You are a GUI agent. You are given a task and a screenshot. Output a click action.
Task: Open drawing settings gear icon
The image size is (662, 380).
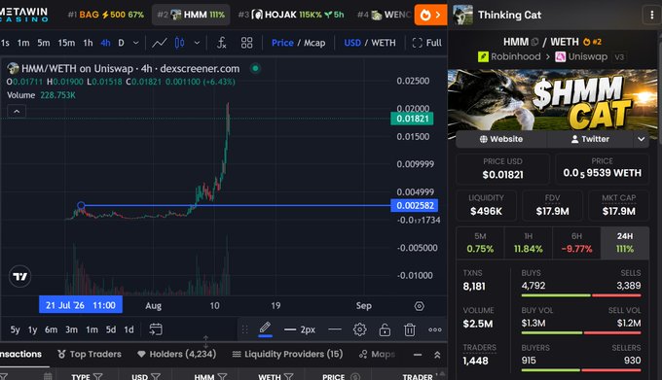(359, 329)
